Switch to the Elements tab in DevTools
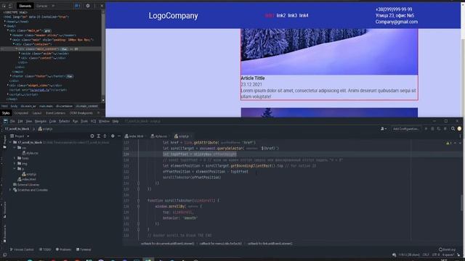Screen dimensions: 465x261 tap(25, 6)
